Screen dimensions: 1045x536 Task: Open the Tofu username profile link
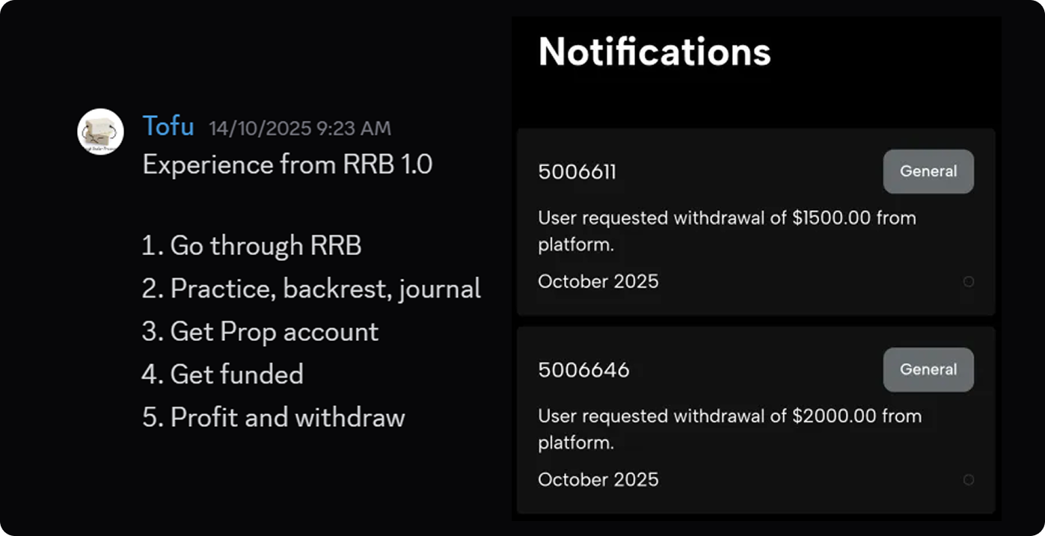(x=168, y=126)
